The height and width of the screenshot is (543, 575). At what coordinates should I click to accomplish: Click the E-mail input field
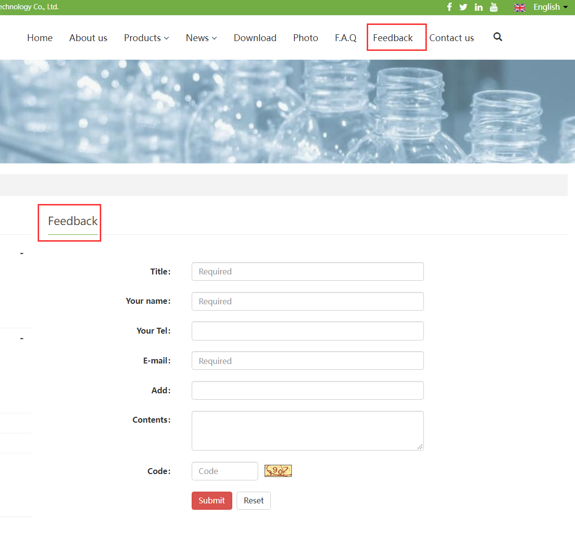308,361
